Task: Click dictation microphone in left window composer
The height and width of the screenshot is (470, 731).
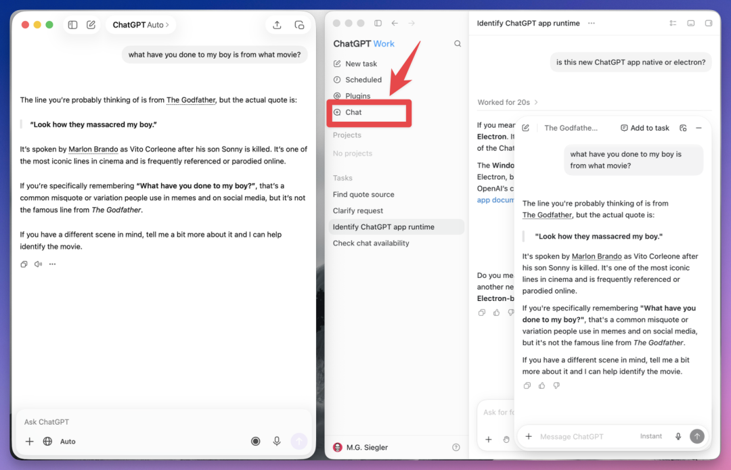Action: tap(276, 441)
